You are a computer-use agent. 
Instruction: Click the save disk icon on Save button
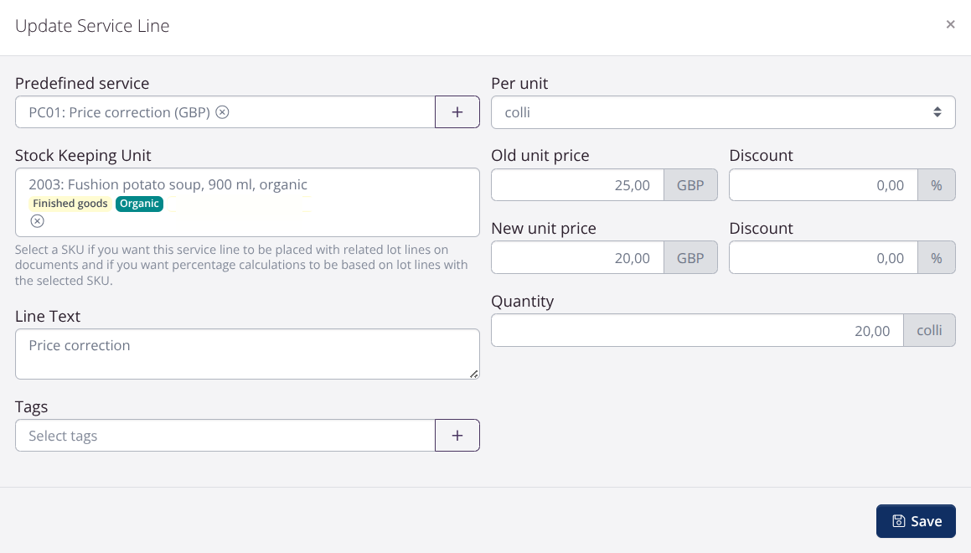tap(896, 520)
